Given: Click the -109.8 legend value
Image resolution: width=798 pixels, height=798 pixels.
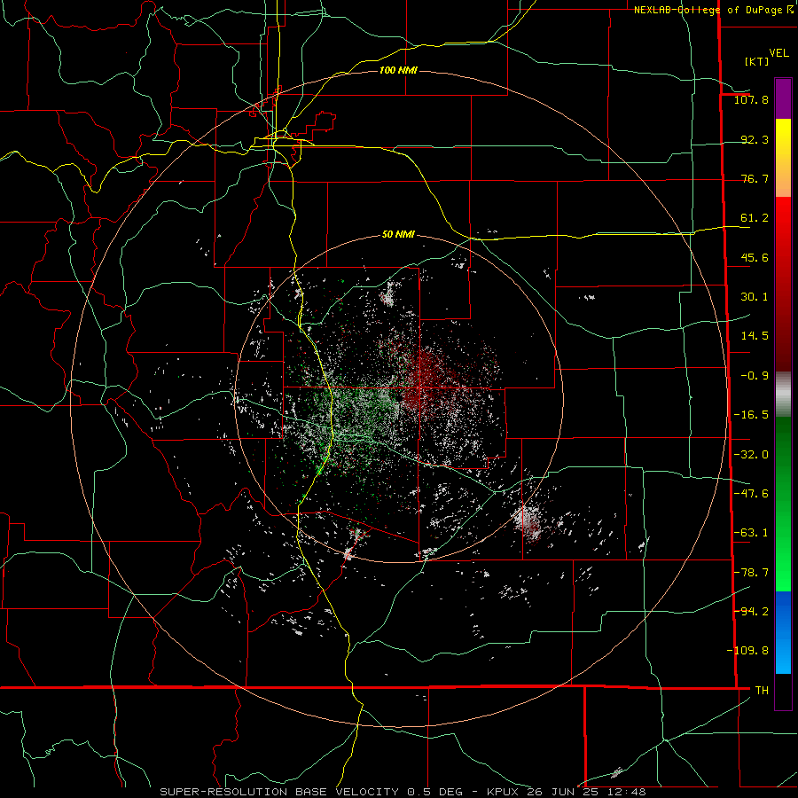Looking at the screenshot, I should pyautogui.click(x=747, y=651).
